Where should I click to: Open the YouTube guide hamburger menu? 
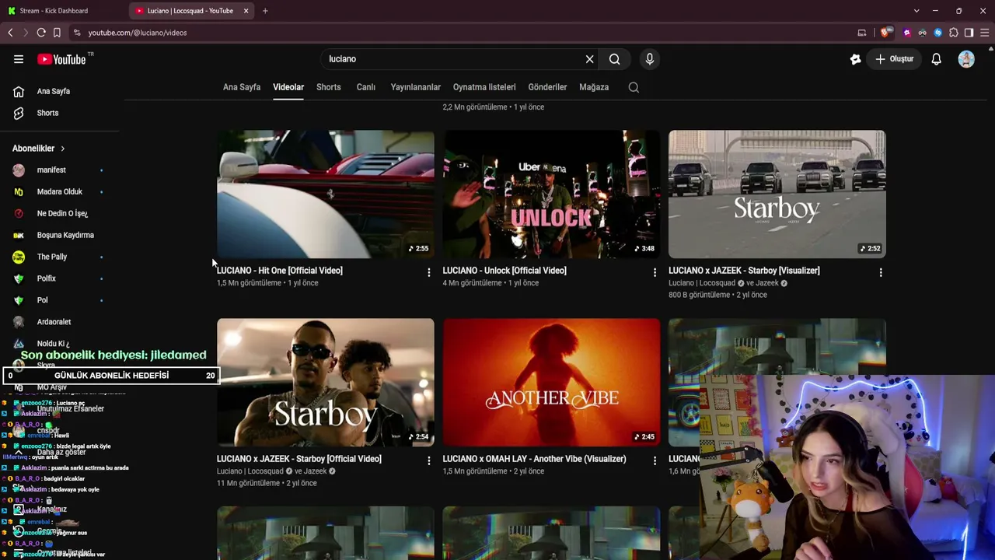coord(19,59)
